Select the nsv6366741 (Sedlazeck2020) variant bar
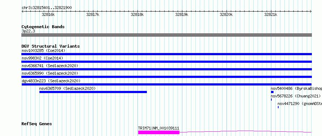322x136 pixels. point(166,69)
